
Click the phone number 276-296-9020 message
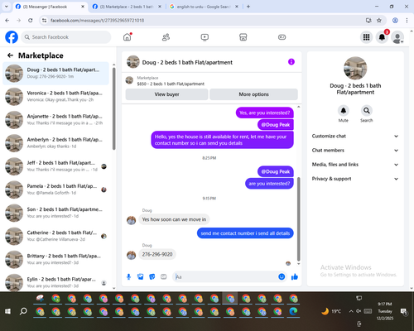click(x=157, y=254)
